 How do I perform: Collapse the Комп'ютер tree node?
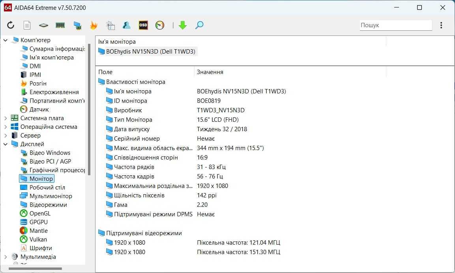[6, 40]
